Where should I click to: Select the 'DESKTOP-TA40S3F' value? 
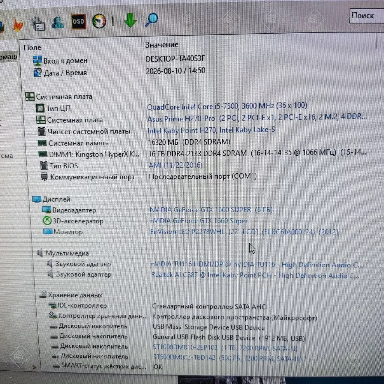[175, 58]
